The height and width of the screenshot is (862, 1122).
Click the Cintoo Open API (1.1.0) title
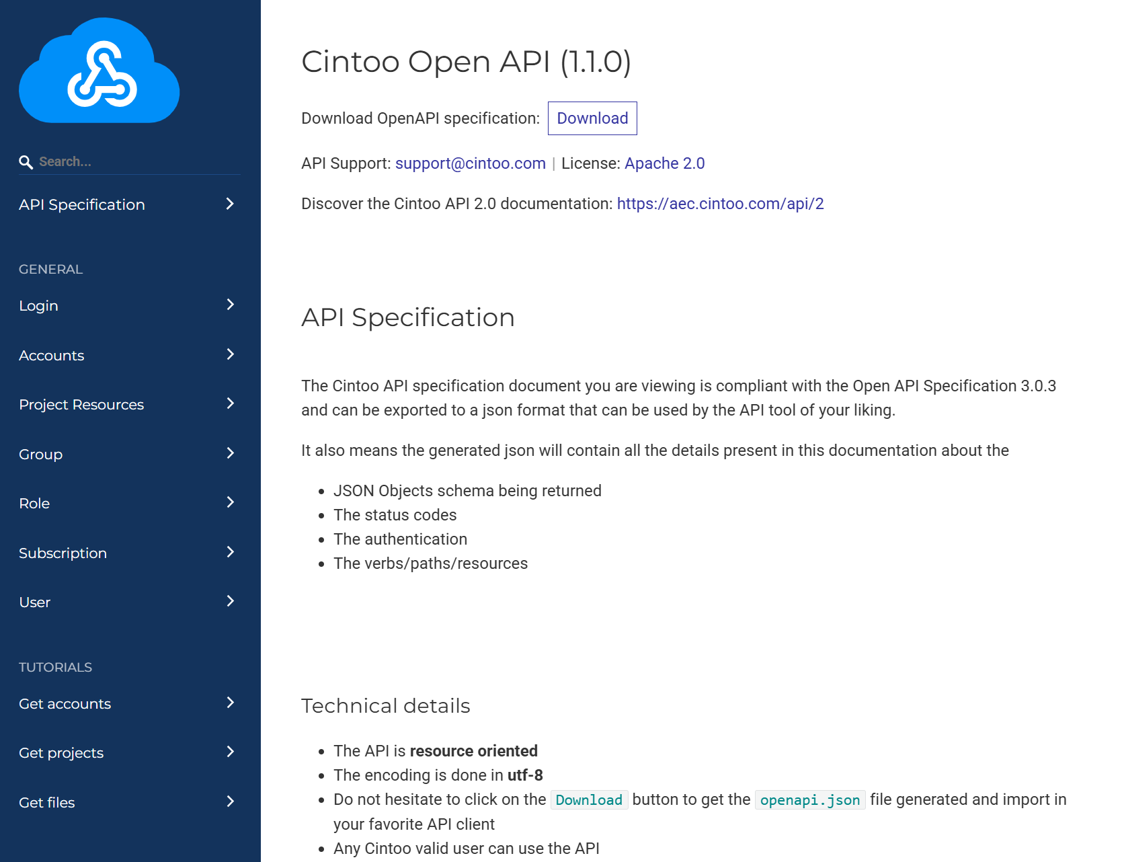tap(466, 62)
